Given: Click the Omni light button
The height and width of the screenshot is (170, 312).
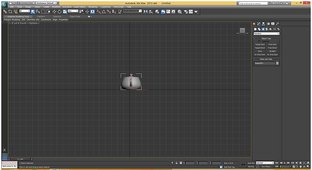Looking at the screenshot, I should pyautogui.click(x=260, y=51).
